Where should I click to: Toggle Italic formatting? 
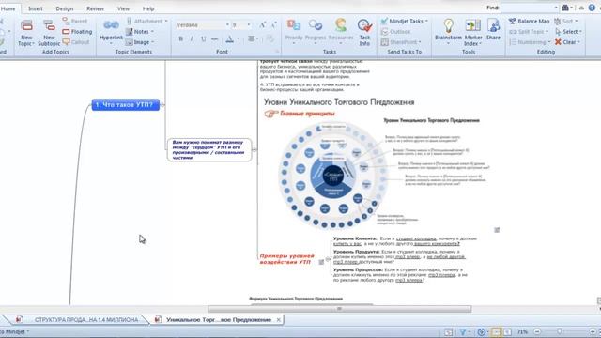tap(192, 38)
